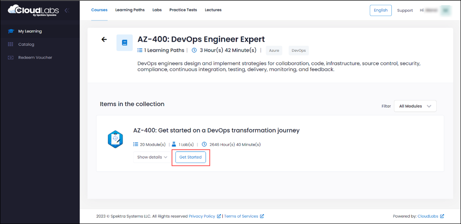461x224 pixels.
Task: Open the Courses tab
Action: pyautogui.click(x=99, y=10)
